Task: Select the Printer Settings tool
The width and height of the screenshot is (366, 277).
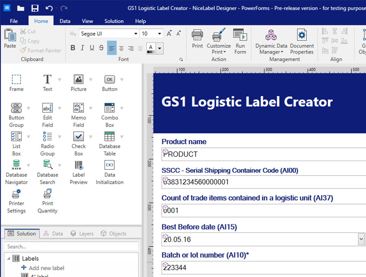Action: click(16, 201)
